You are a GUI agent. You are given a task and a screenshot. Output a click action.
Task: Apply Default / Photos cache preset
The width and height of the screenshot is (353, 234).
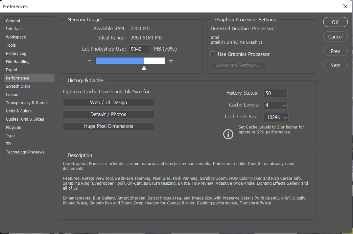pyautogui.click(x=108, y=114)
